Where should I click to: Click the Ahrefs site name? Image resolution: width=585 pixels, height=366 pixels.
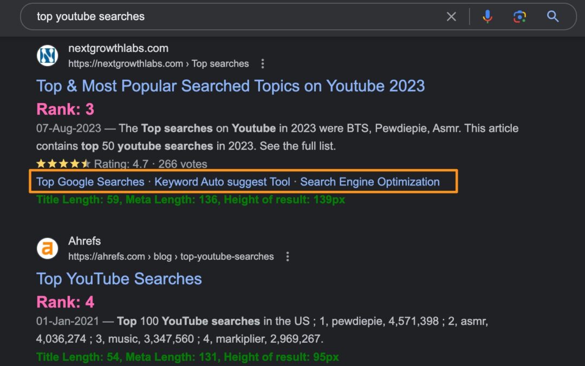coord(84,241)
